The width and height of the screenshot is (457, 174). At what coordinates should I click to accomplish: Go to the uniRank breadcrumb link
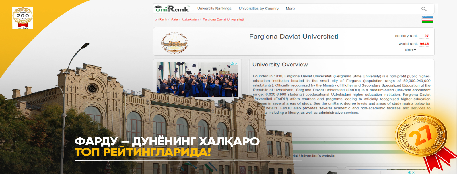coord(161,19)
